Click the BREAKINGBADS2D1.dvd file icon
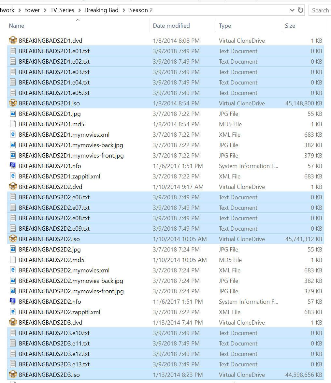331x383 pixels. point(13,40)
